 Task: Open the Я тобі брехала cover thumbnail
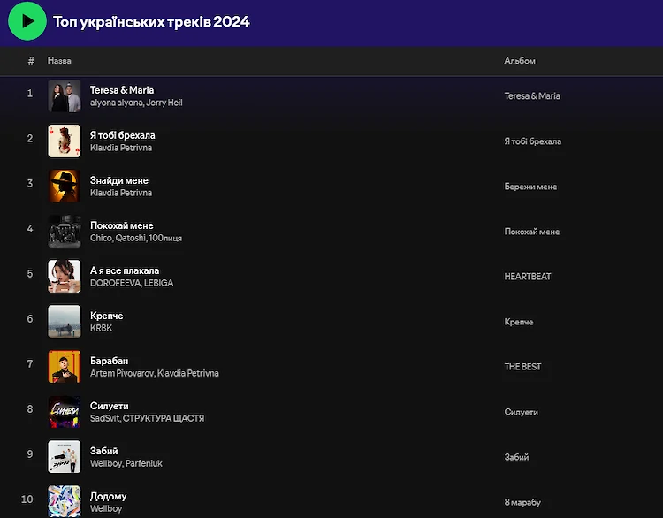(65, 141)
